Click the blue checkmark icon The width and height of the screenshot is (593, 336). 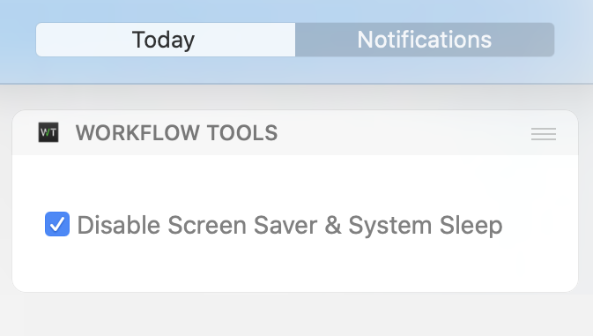57,224
